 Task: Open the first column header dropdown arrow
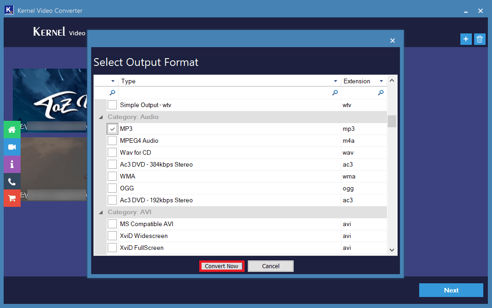click(x=113, y=81)
